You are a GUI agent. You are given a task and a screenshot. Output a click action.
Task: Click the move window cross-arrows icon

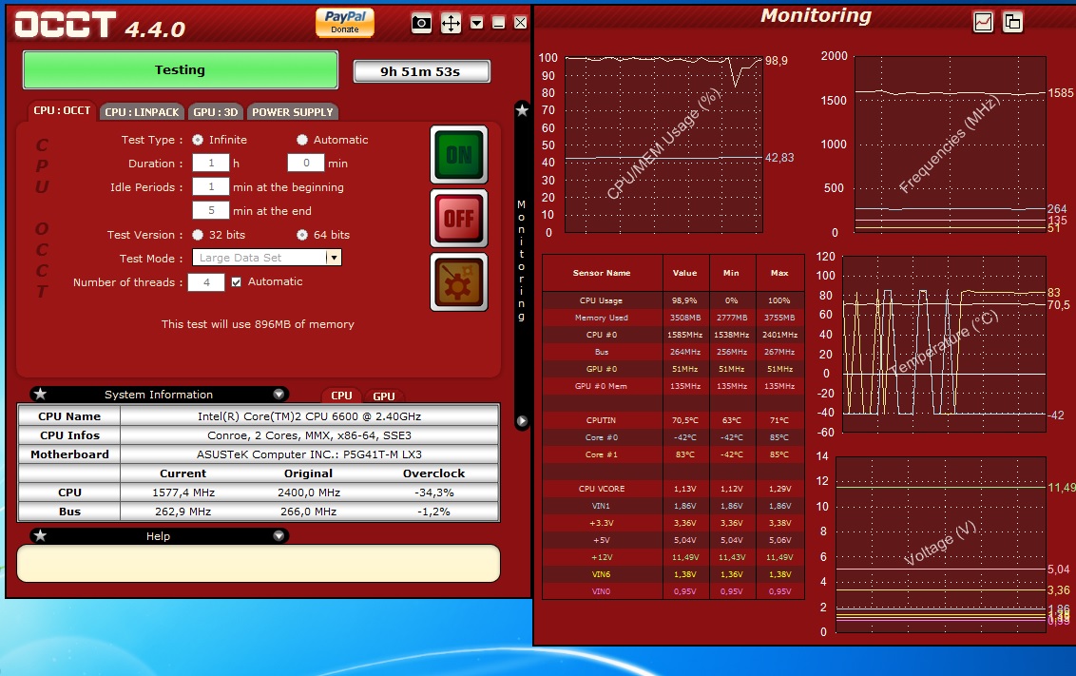click(451, 24)
